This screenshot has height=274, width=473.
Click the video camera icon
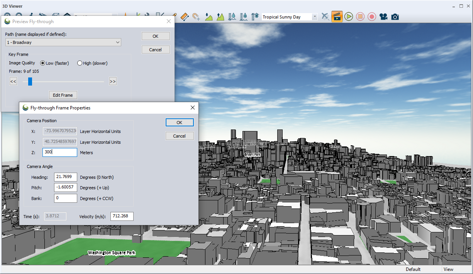(x=383, y=17)
